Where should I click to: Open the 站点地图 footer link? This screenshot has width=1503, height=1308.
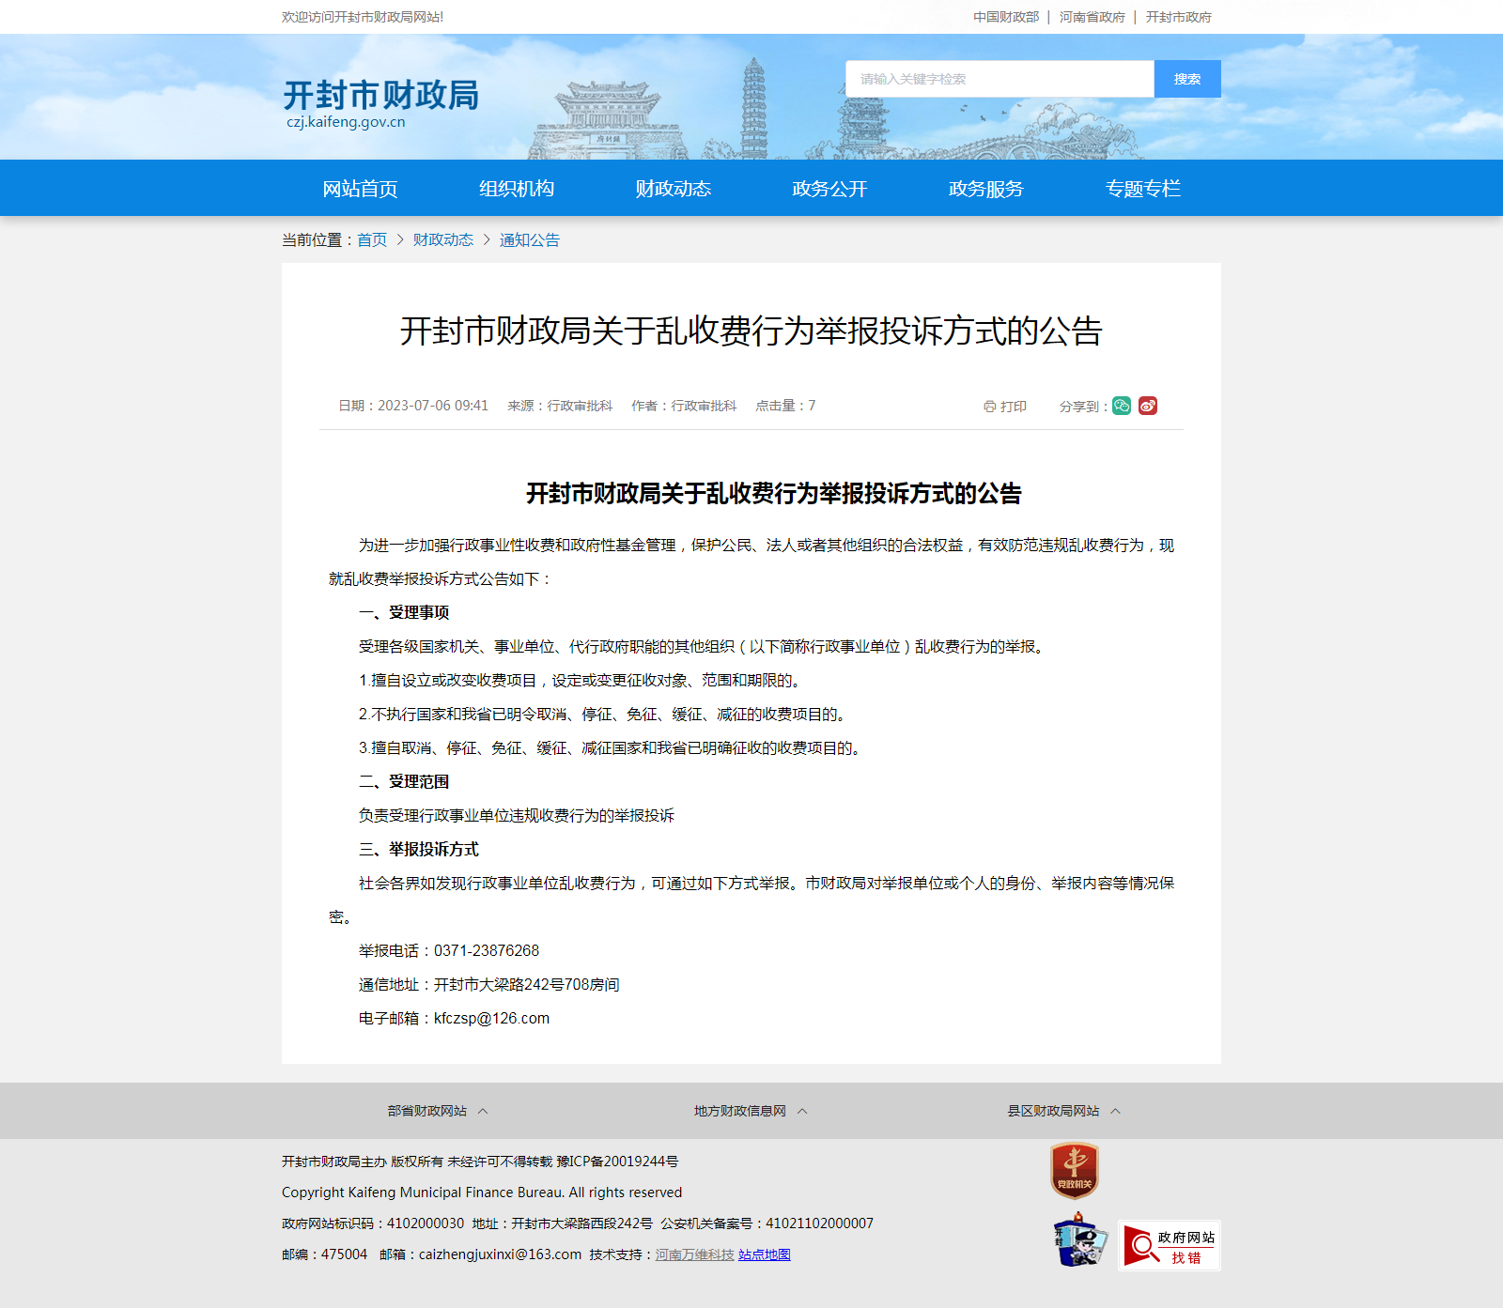coord(764,1254)
